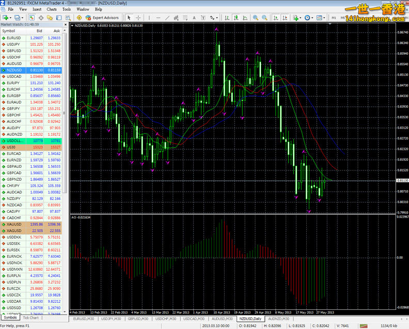Select the XAUUSD row in Market Watch

(31, 224)
